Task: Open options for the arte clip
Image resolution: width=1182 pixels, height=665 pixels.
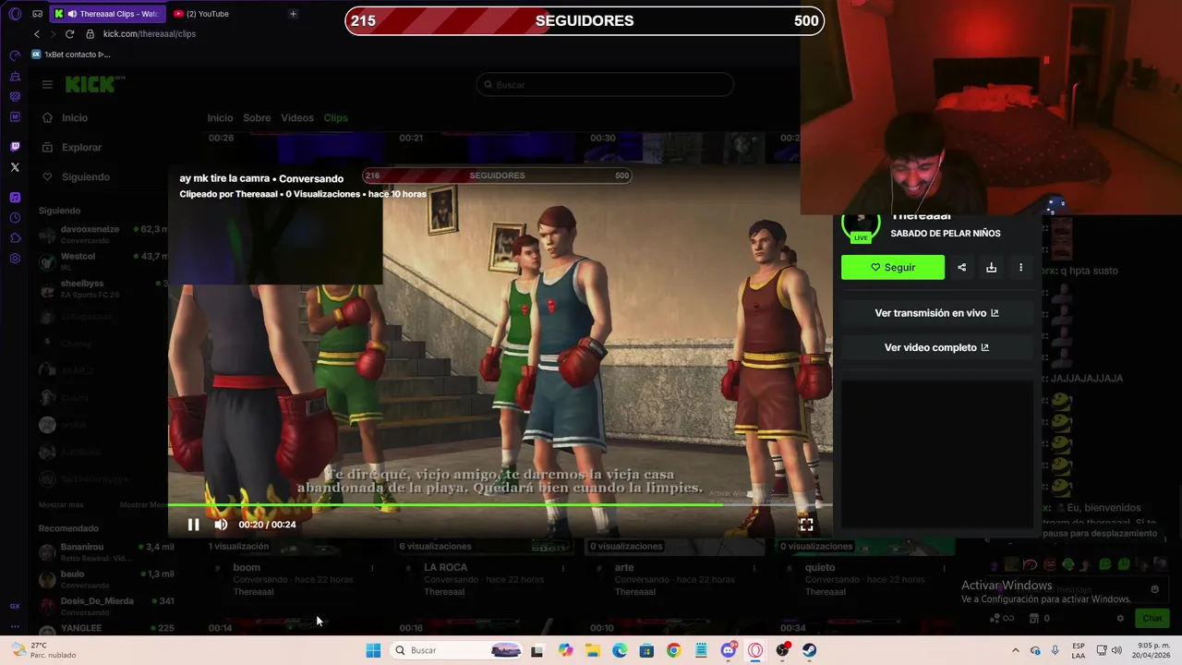Action: [x=754, y=568]
